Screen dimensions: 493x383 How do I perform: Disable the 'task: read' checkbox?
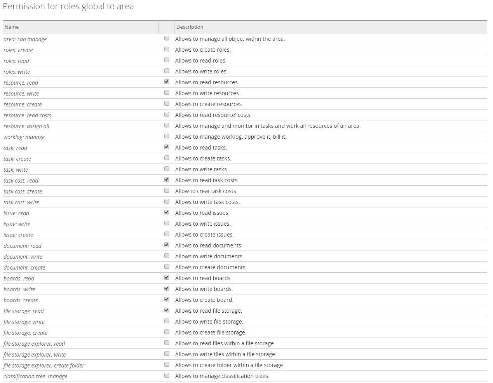pyautogui.click(x=167, y=147)
